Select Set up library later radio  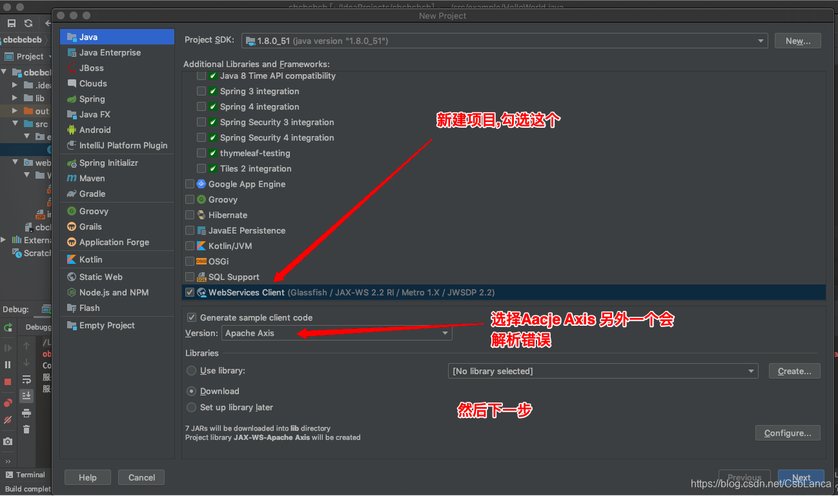[x=191, y=407]
